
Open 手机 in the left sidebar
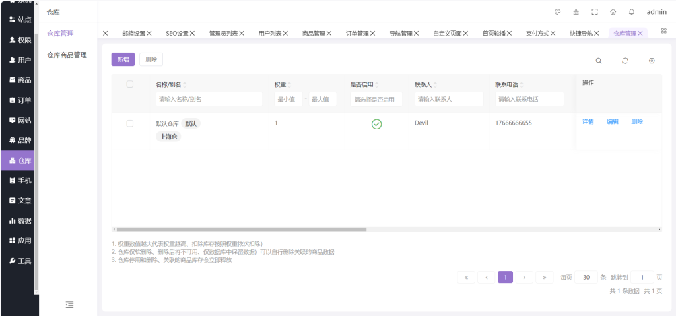pyautogui.click(x=20, y=181)
